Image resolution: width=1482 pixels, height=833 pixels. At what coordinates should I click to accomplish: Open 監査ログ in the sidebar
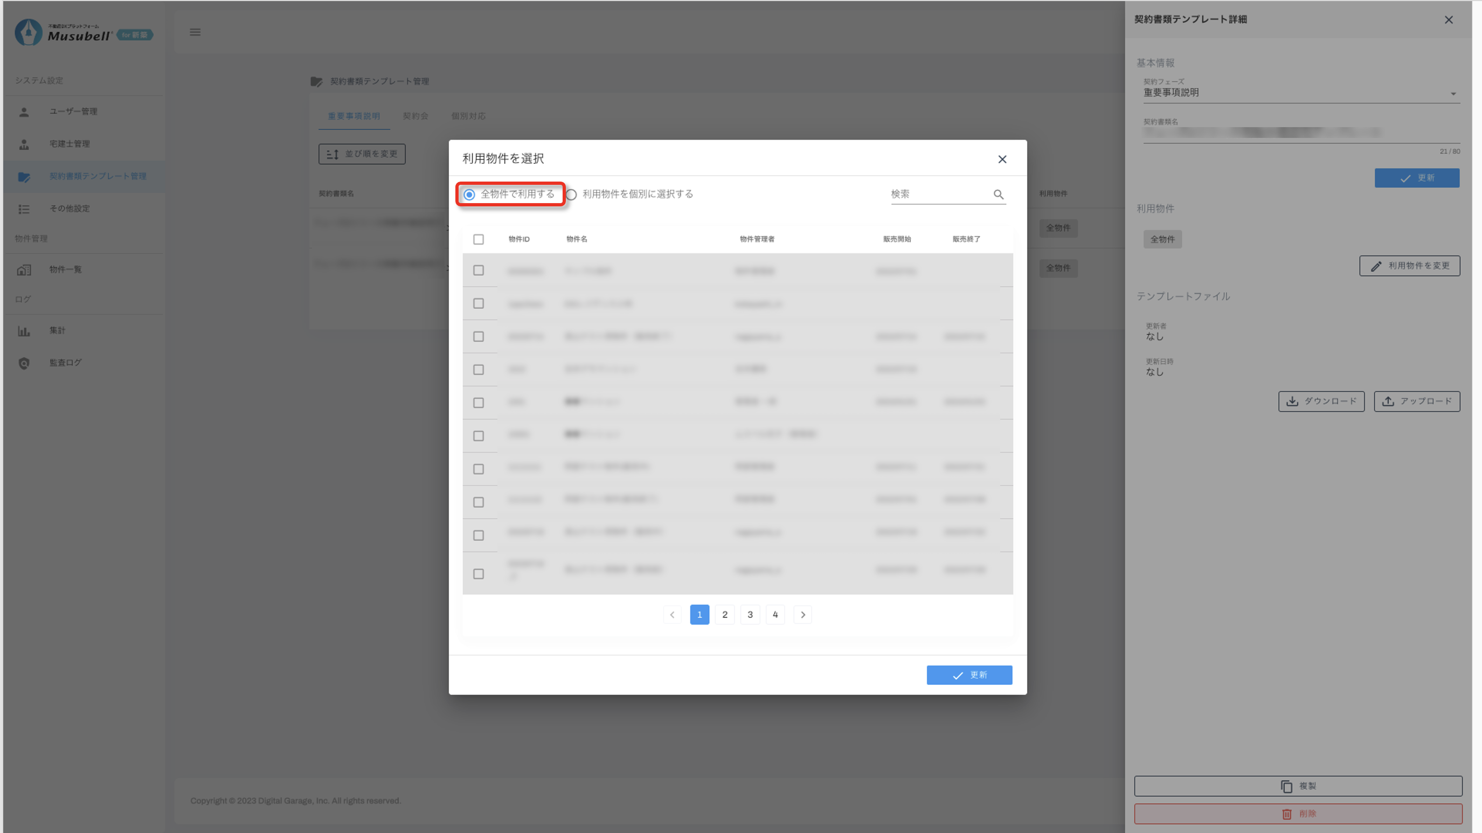pyautogui.click(x=65, y=363)
